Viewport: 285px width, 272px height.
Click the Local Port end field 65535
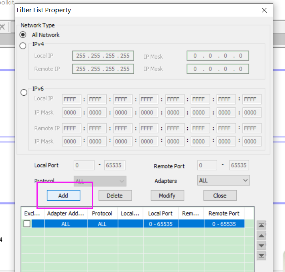pos(115,165)
